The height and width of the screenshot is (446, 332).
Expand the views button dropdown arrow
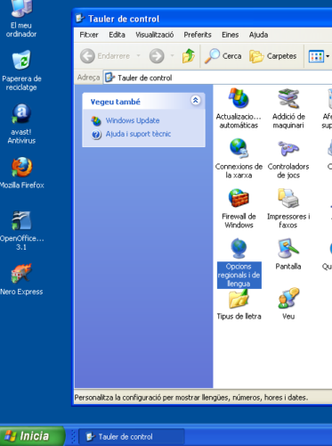328,56
